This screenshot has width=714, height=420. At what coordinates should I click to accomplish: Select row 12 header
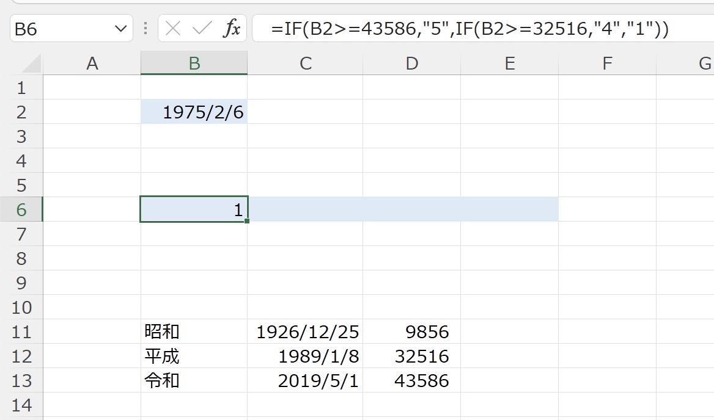[21, 356]
